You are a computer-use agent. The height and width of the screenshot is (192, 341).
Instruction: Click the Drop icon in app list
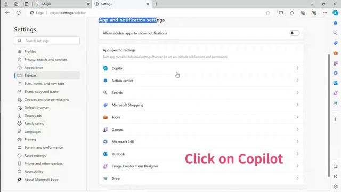click(x=105, y=178)
